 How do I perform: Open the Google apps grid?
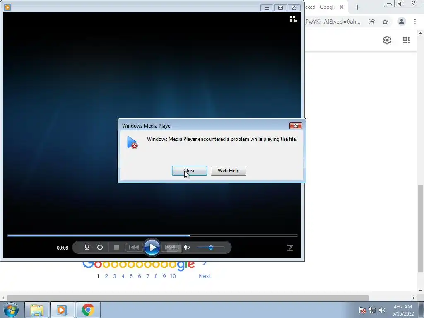coord(406,40)
